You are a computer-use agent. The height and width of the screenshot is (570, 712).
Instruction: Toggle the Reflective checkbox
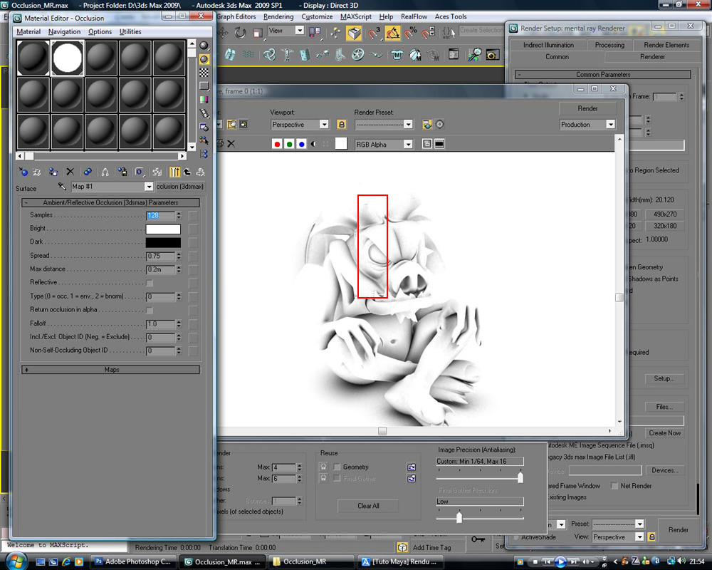click(150, 283)
